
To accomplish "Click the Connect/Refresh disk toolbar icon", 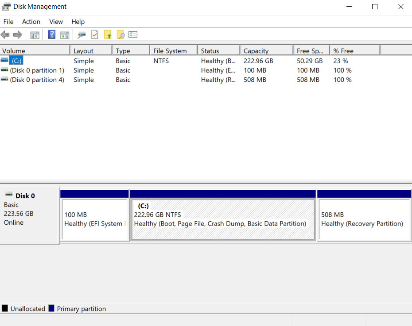I will (82, 35).
